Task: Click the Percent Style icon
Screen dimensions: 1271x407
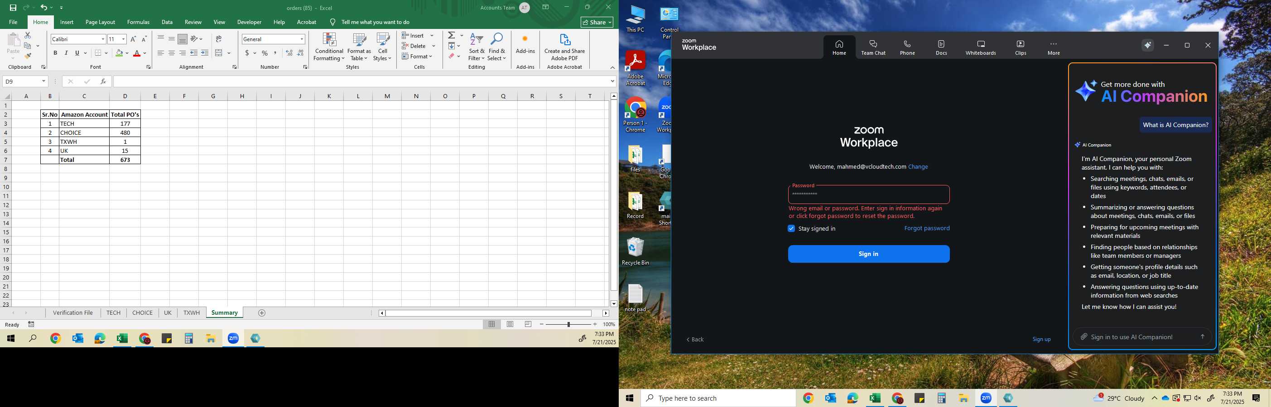Action: coord(265,53)
